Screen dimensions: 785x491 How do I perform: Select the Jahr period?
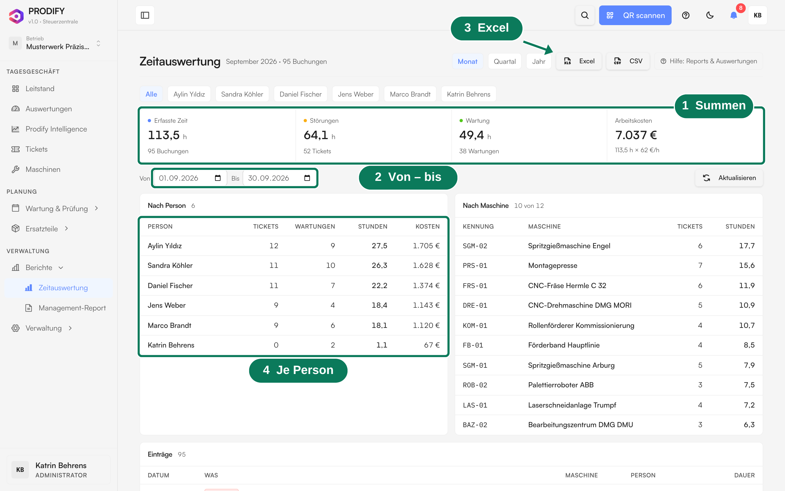coord(539,61)
